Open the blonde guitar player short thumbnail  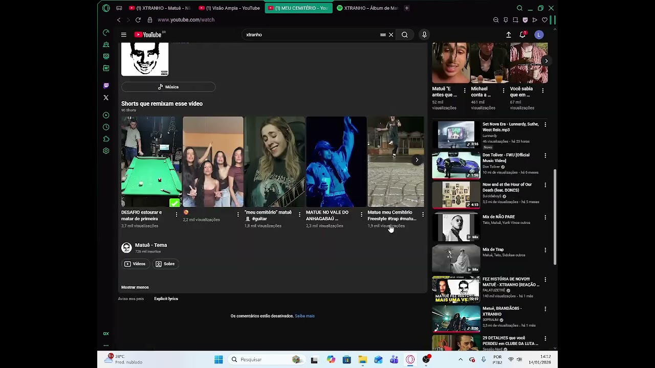275,162
